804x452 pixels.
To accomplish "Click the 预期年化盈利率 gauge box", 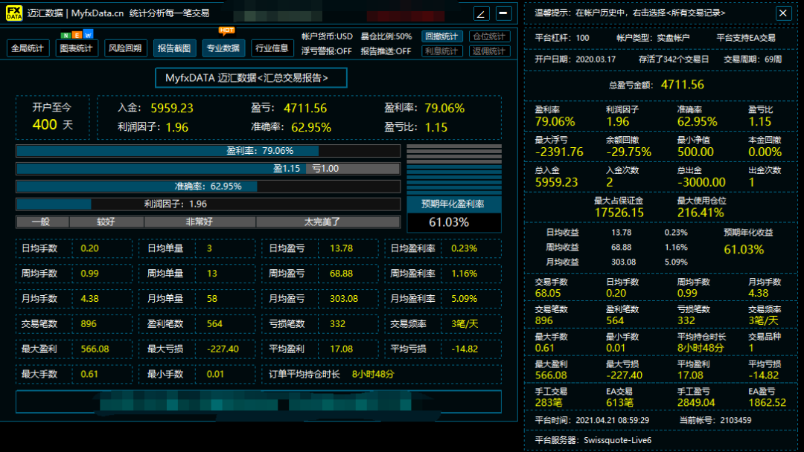I will (x=454, y=214).
